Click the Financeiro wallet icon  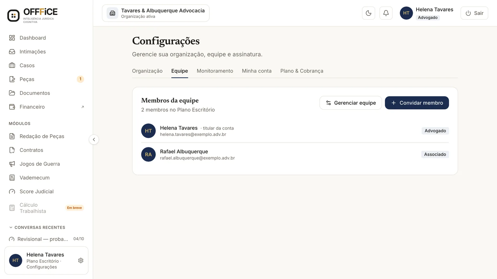click(12, 107)
